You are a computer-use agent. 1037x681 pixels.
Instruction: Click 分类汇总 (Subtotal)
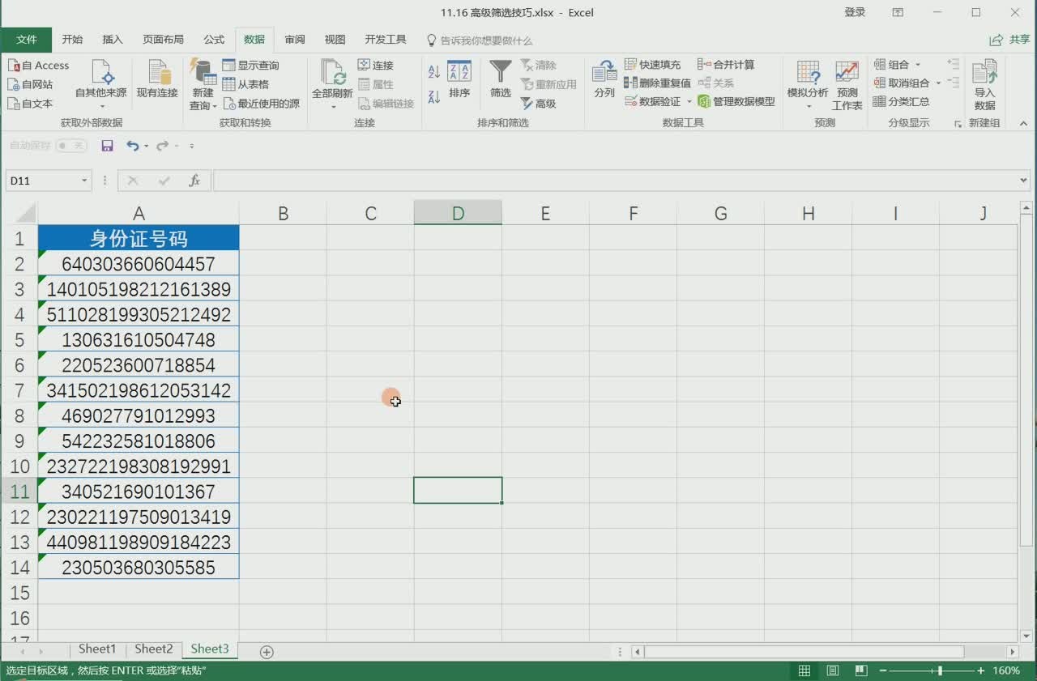tap(902, 101)
